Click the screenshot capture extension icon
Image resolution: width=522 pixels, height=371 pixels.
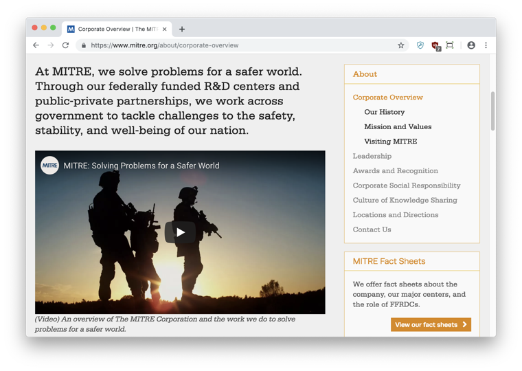pos(450,45)
